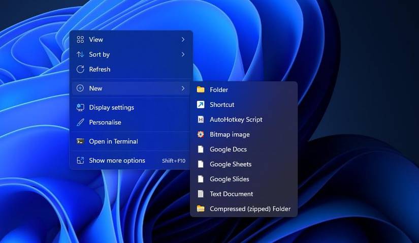Create a new Text Document

pyautogui.click(x=244, y=194)
